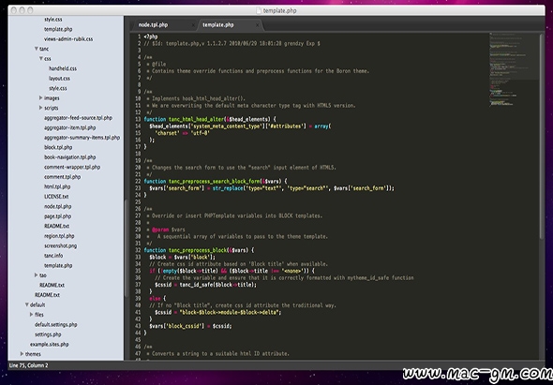Open example.sites.php file
Viewport: 553px width, 385px height.
(49, 344)
